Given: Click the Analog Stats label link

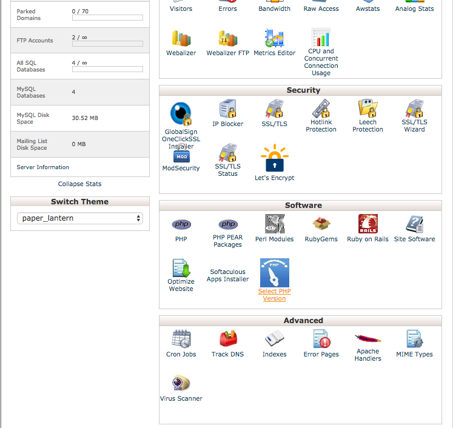Looking at the screenshot, I should (x=415, y=8).
